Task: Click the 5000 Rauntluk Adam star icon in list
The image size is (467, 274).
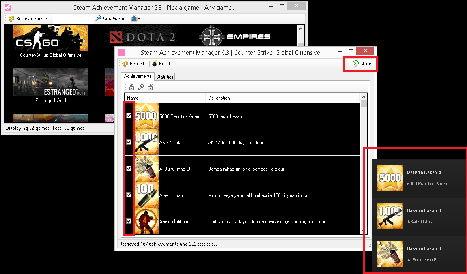Action: (146, 116)
